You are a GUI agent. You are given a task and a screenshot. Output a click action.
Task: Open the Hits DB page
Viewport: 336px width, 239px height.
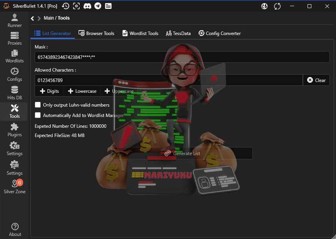tap(15, 93)
